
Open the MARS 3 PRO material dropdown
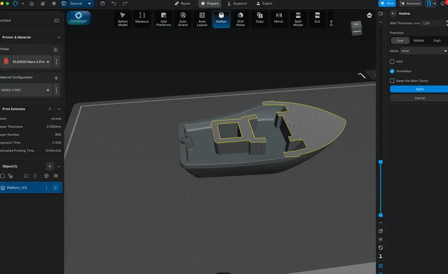[x=26, y=90]
